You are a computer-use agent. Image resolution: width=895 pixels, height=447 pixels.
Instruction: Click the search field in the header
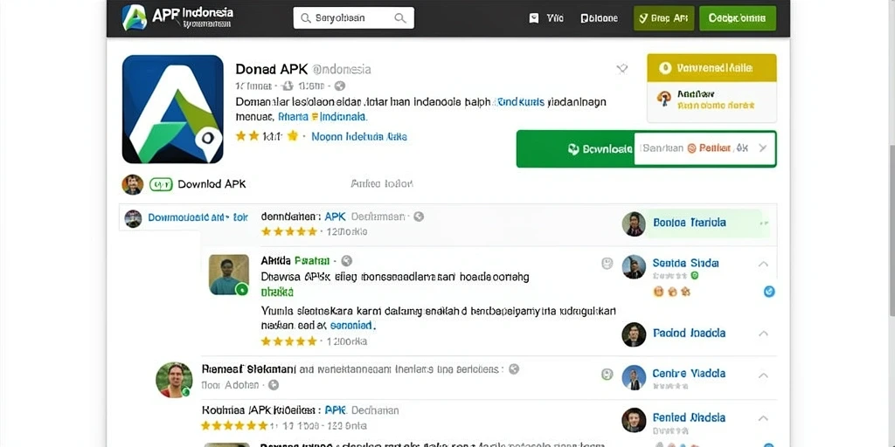tap(353, 17)
